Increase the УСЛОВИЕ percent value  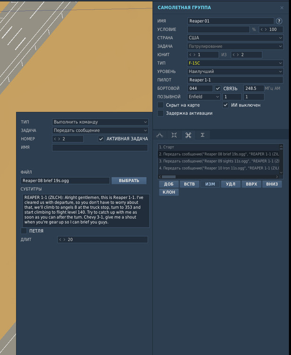[265, 29]
